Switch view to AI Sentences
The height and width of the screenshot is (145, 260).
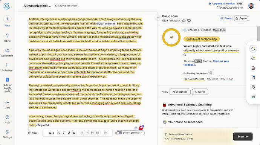pos(180,92)
